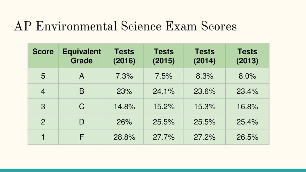Select the cell showing 7.3%
The height and width of the screenshot is (172, 306).
pos(124,76)
